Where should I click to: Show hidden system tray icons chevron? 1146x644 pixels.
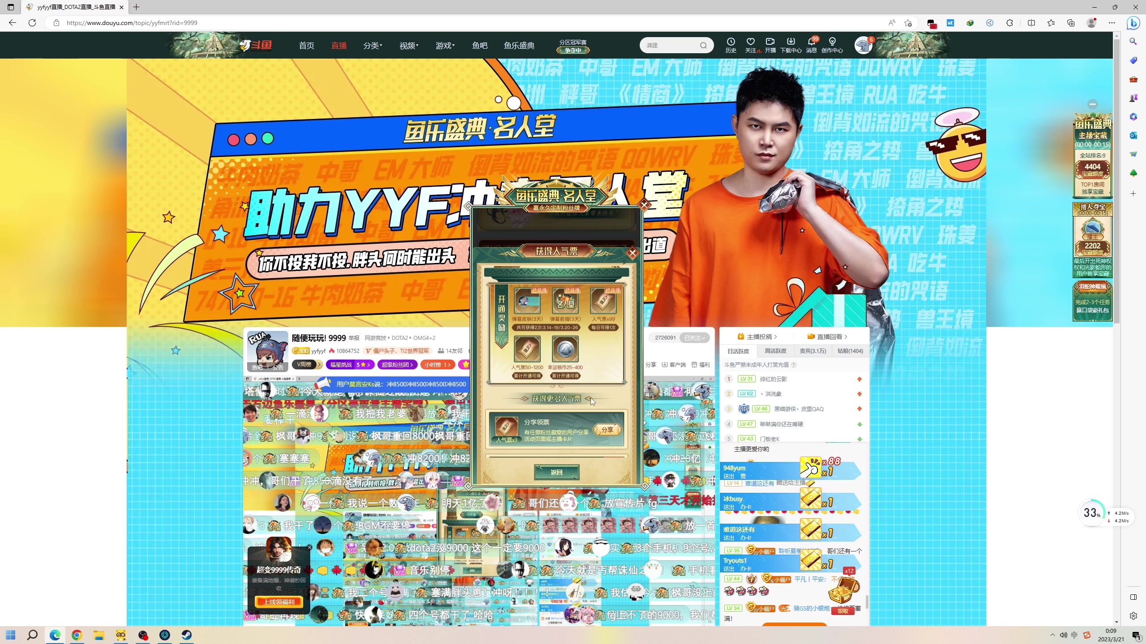1052,635
